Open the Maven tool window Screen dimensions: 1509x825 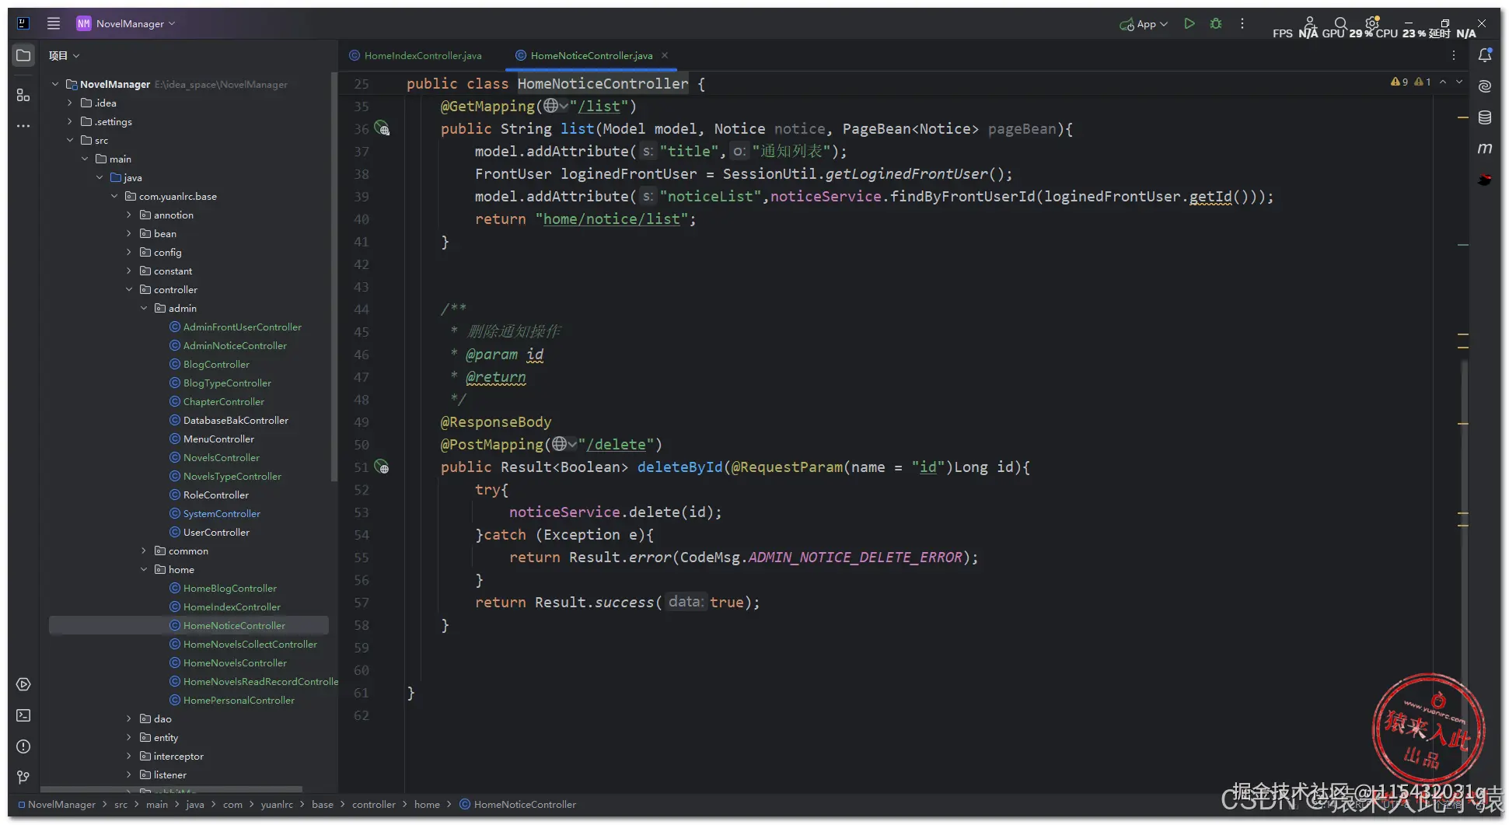(1485, 149)
